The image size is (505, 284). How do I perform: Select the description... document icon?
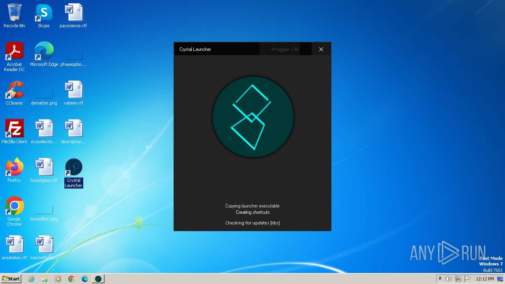coord(73,132)
